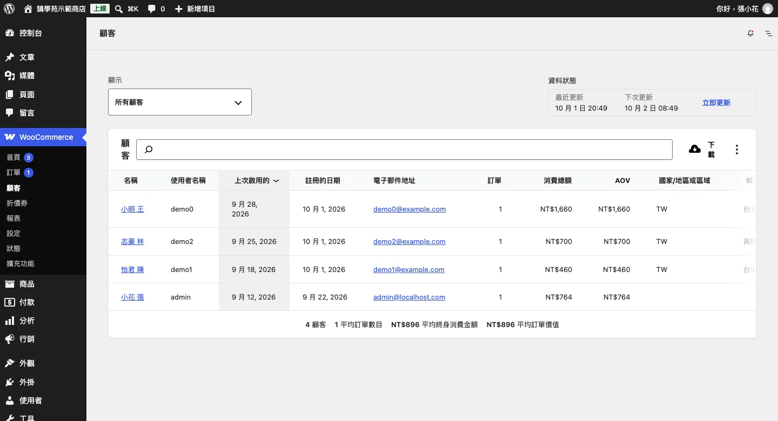Select the 9 月 22, 2026 registration date

pyautogui.click(x=325, y=297)
